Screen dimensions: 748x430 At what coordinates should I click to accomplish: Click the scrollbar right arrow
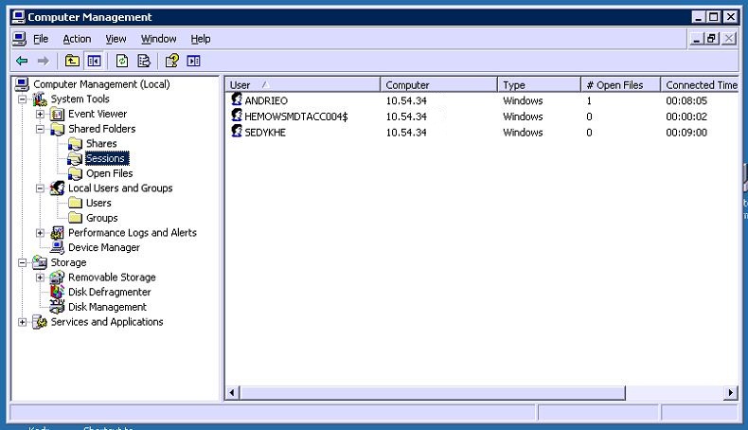[x=731, y=393]
